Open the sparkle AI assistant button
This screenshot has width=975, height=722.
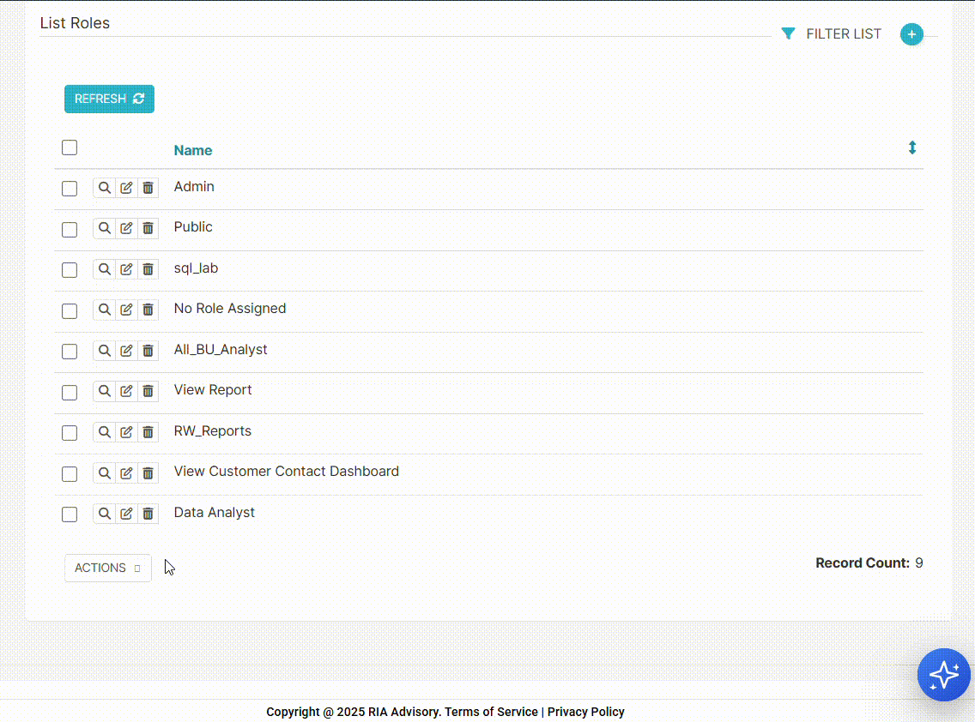tap(943, 675)
